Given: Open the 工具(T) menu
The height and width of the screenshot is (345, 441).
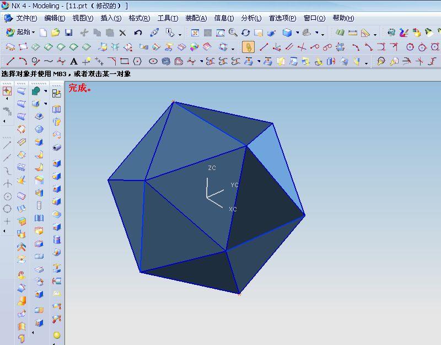Looking at the screenshot, I should 168,18.
